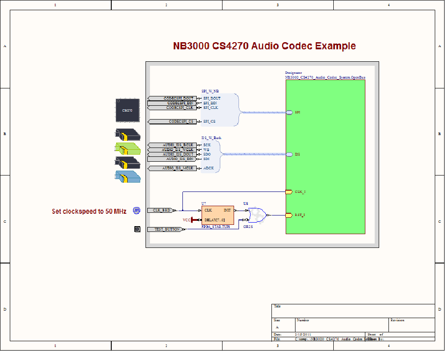Select the U8 OR gate symbol
Image resolution: width=445 pixels, height=351 pixels.
point(258,215)
